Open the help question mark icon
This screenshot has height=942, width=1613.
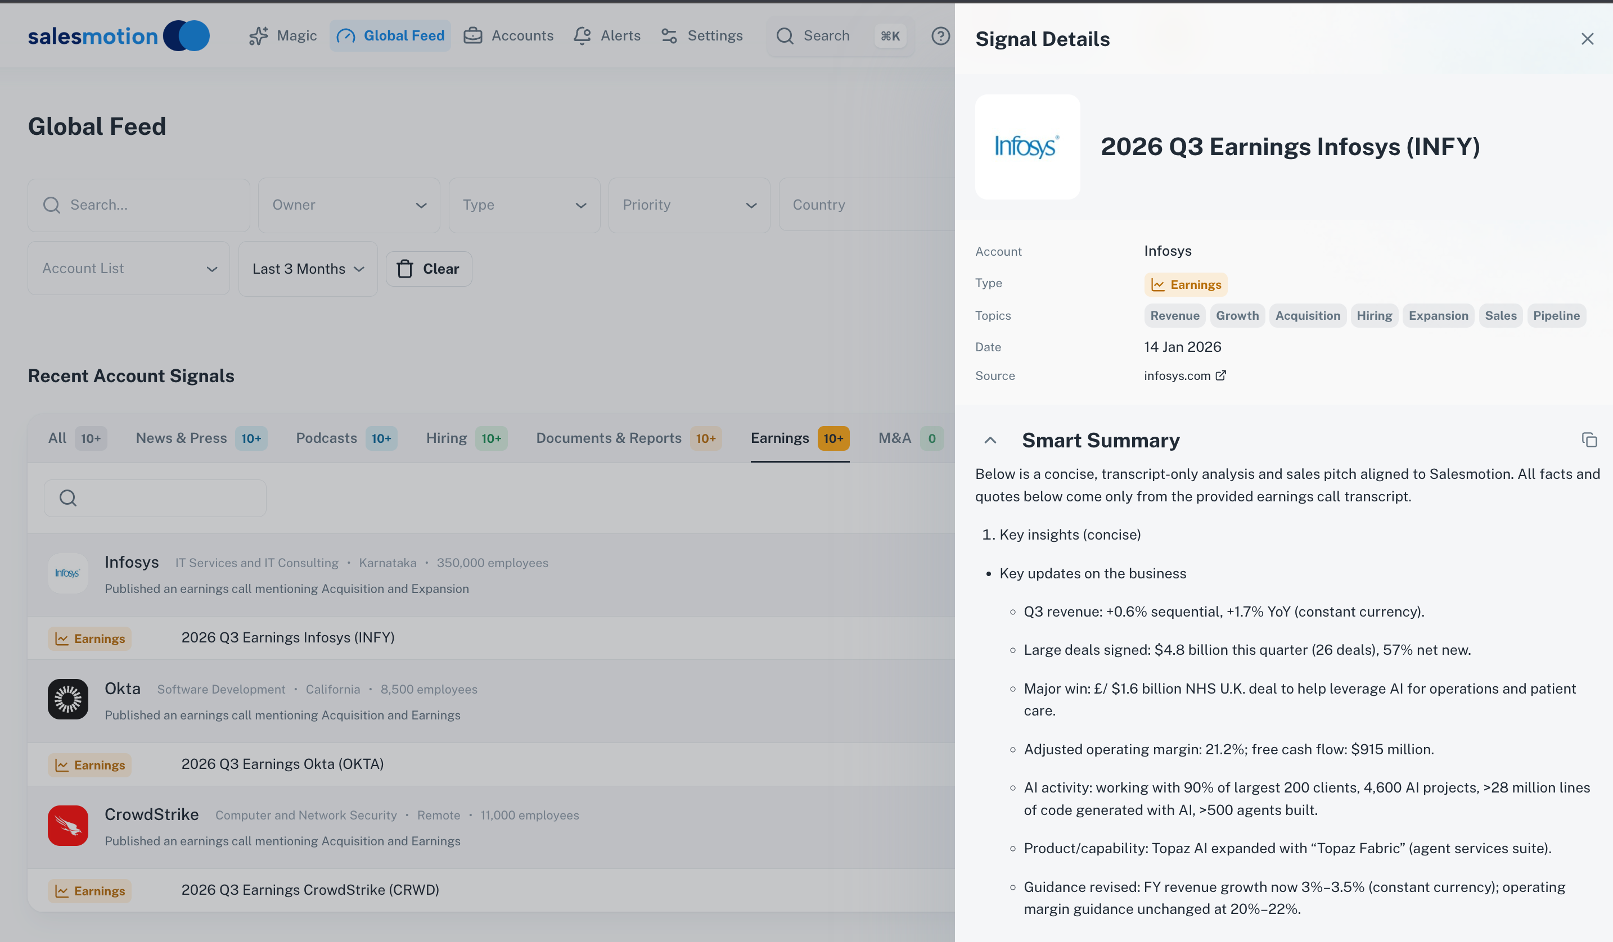point(940,36)
